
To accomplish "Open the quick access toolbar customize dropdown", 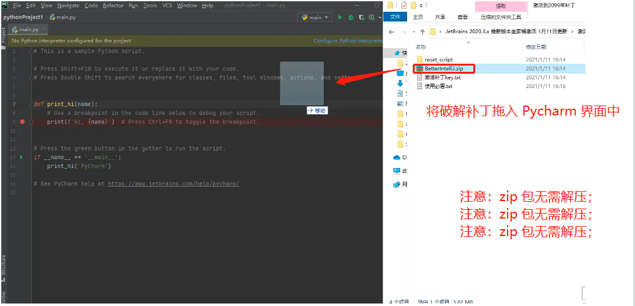I will (421, 6).
